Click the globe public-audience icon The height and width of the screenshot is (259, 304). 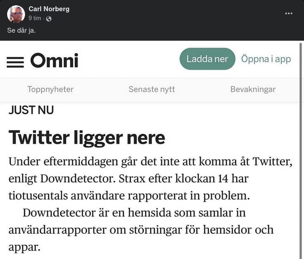tap(49, 18)
